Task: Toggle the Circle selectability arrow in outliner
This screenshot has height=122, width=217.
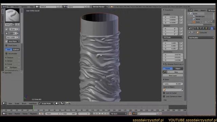Action: pos(209,22)
